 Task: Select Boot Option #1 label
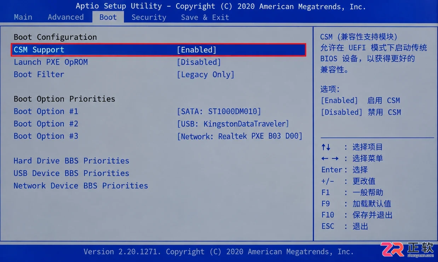point(46,112)
